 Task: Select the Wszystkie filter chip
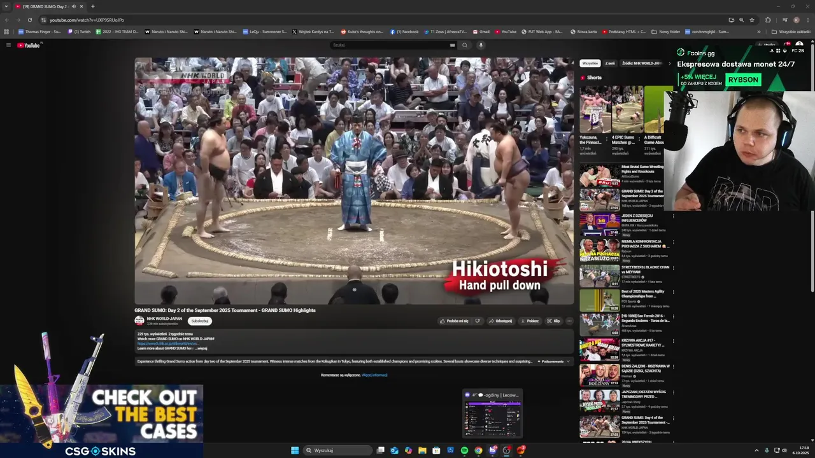click(590, 64)
